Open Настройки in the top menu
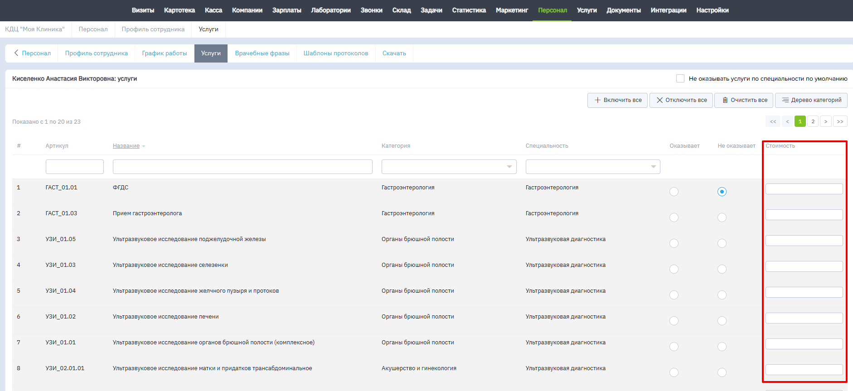This screenshot has height=391, width=853. tap(712, 10)
